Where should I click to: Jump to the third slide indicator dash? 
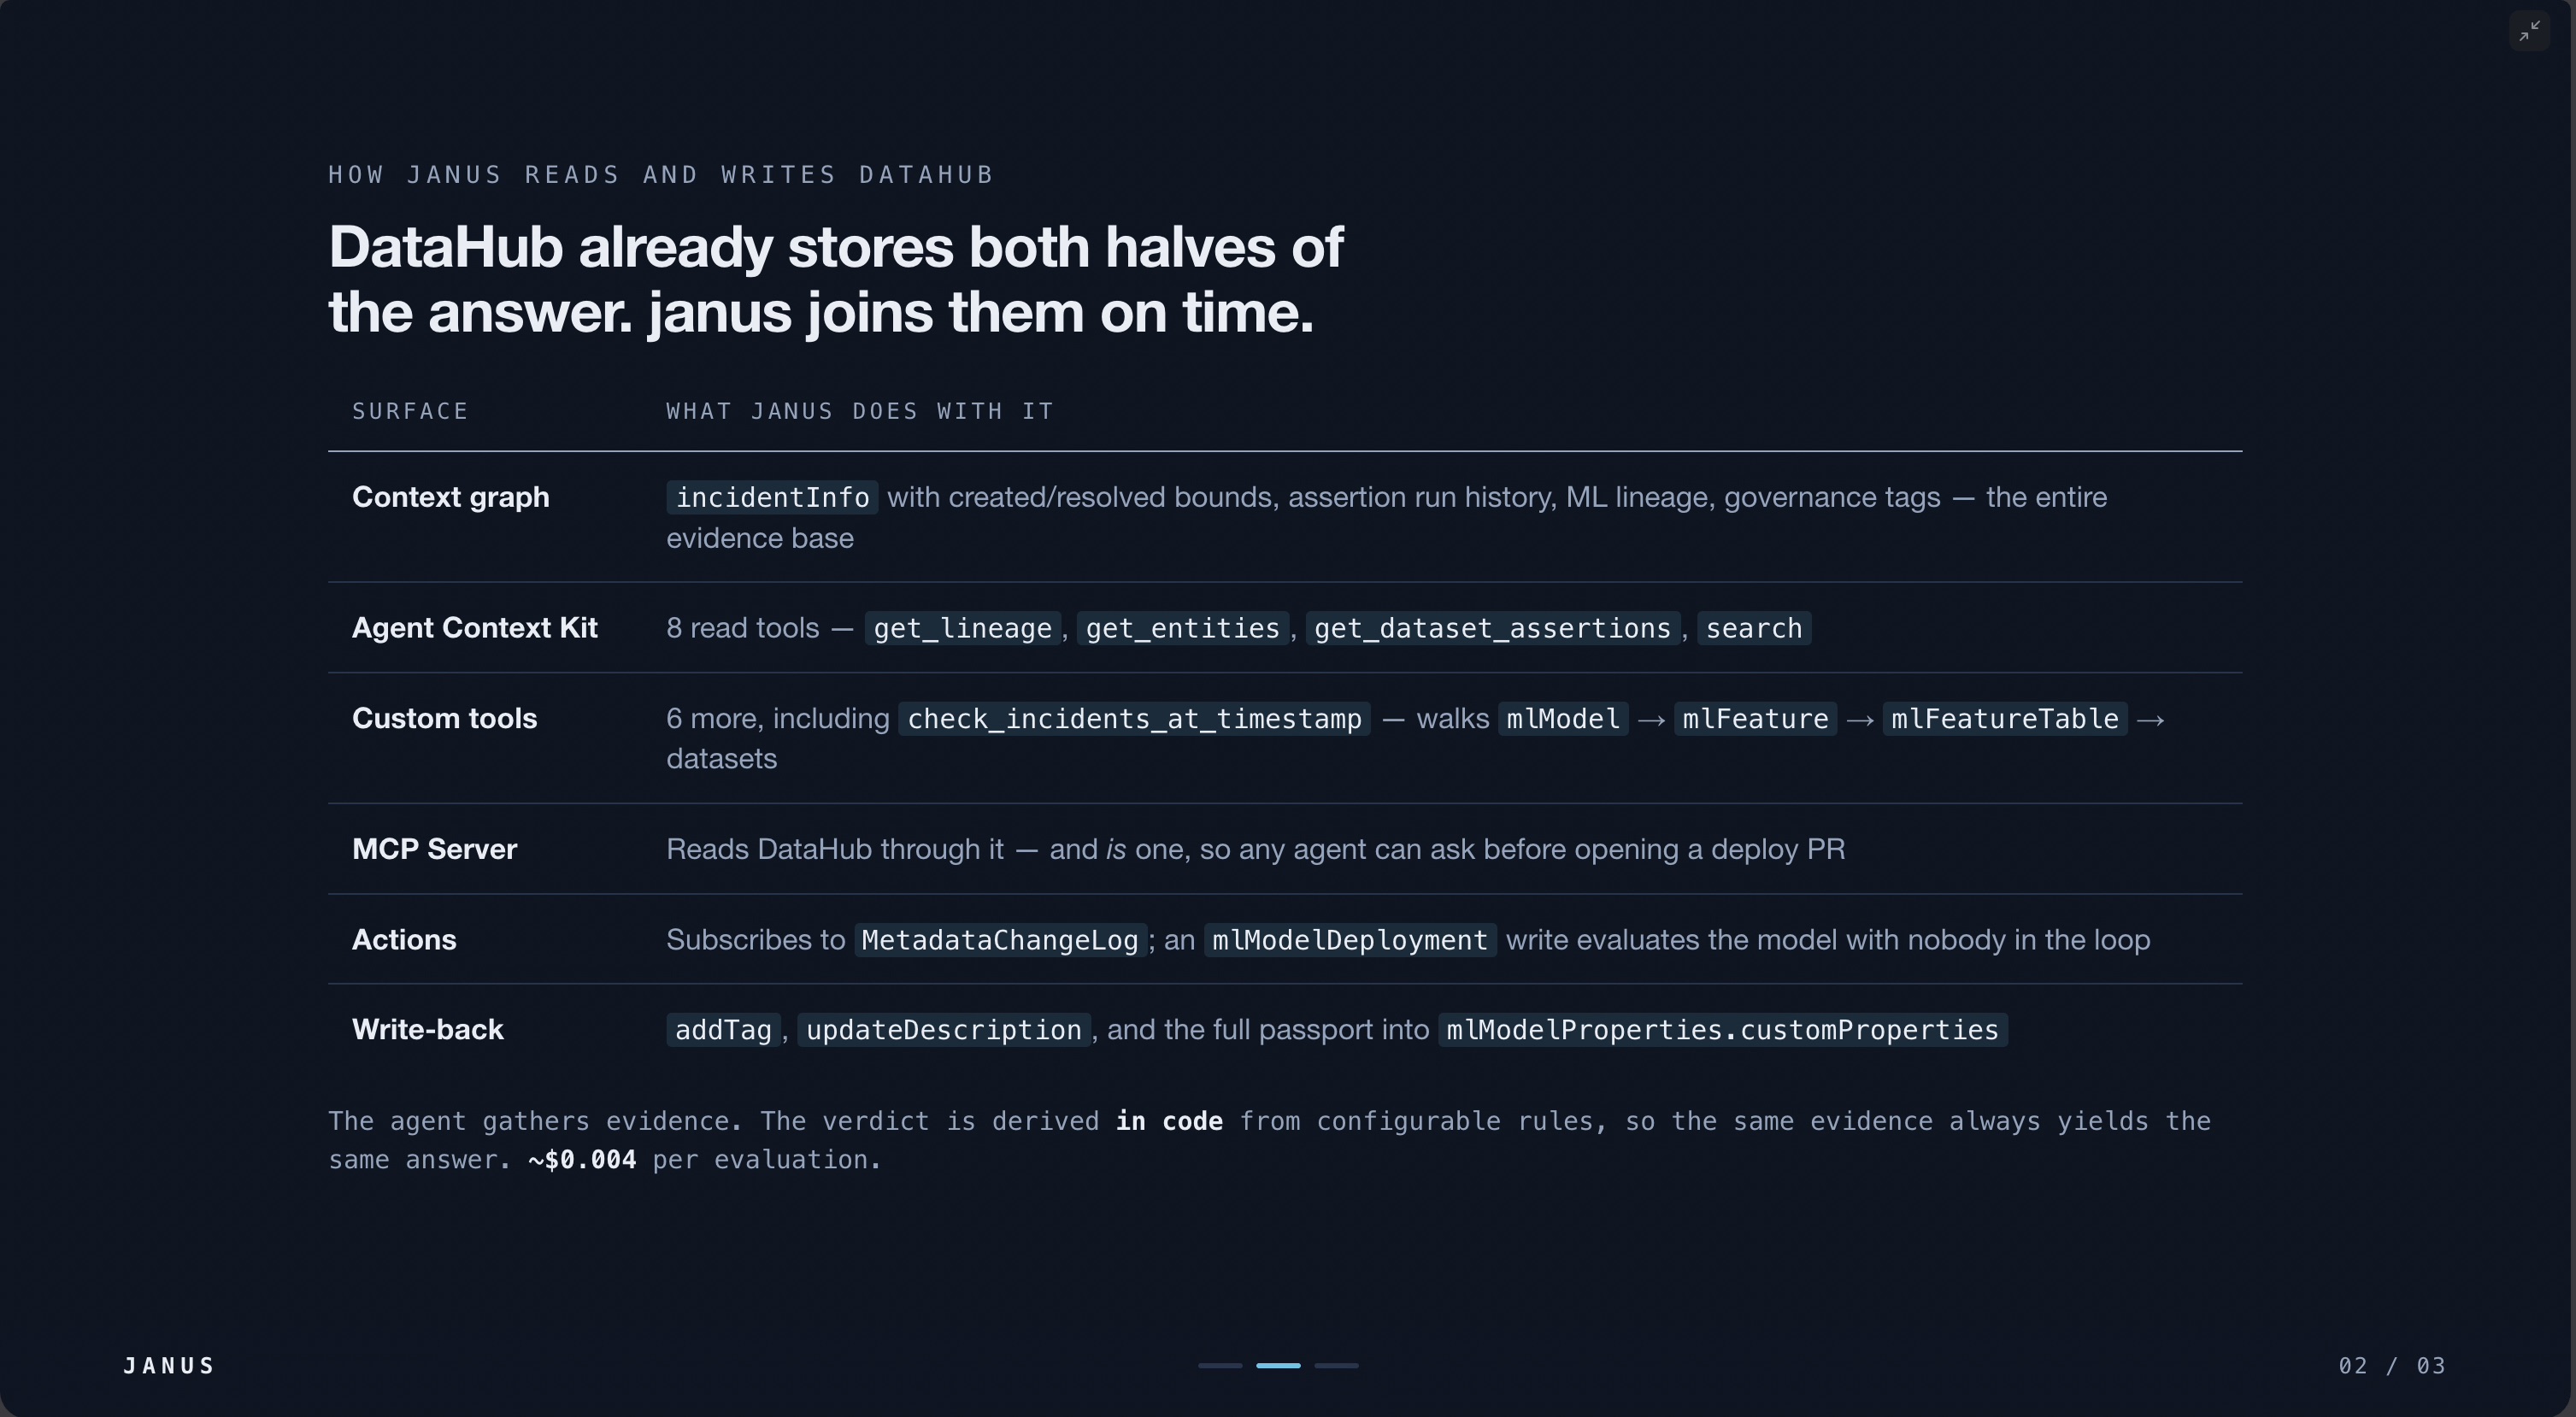[1336, 1365]
